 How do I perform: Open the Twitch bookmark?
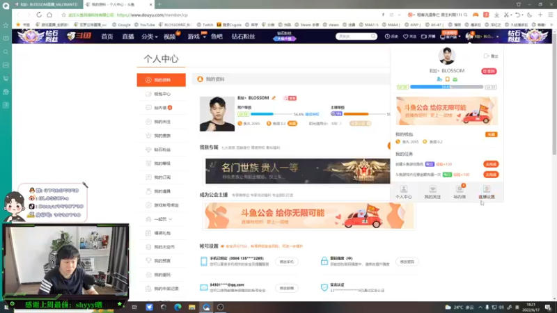[205, 25]
